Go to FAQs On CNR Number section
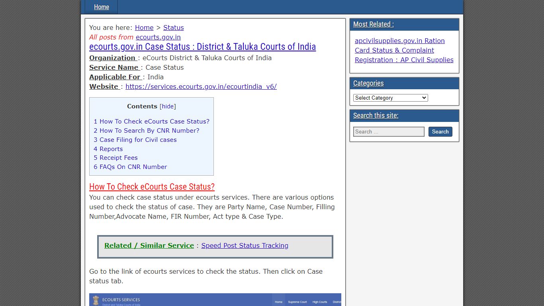544x306 pixels. (130, 167)
